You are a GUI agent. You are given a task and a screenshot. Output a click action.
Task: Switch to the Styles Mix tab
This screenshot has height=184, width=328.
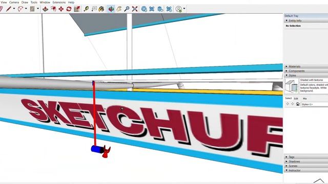[305, 99]
